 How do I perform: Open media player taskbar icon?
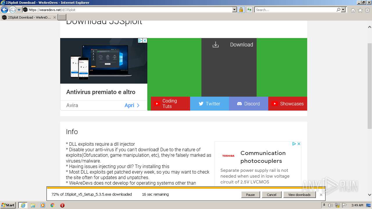click(43, 205)
